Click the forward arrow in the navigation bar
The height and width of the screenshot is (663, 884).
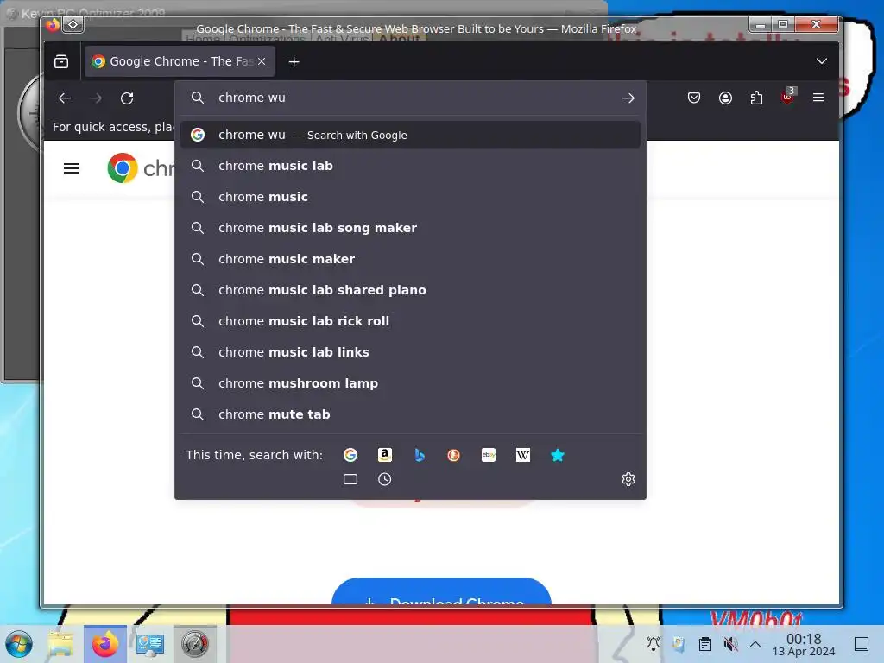[x=96, y=98]
